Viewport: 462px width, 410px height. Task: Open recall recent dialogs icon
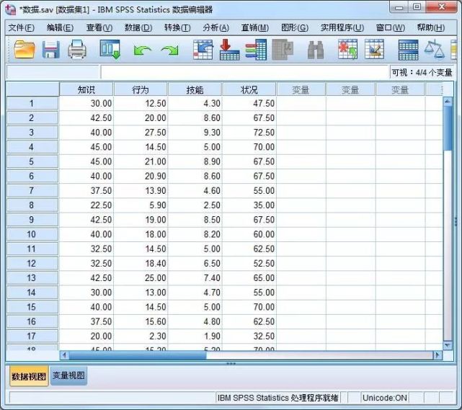pyautogui.click(x=110, y=49)
